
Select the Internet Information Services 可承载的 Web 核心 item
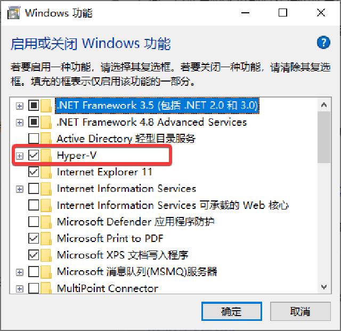[x=173, y=205]
